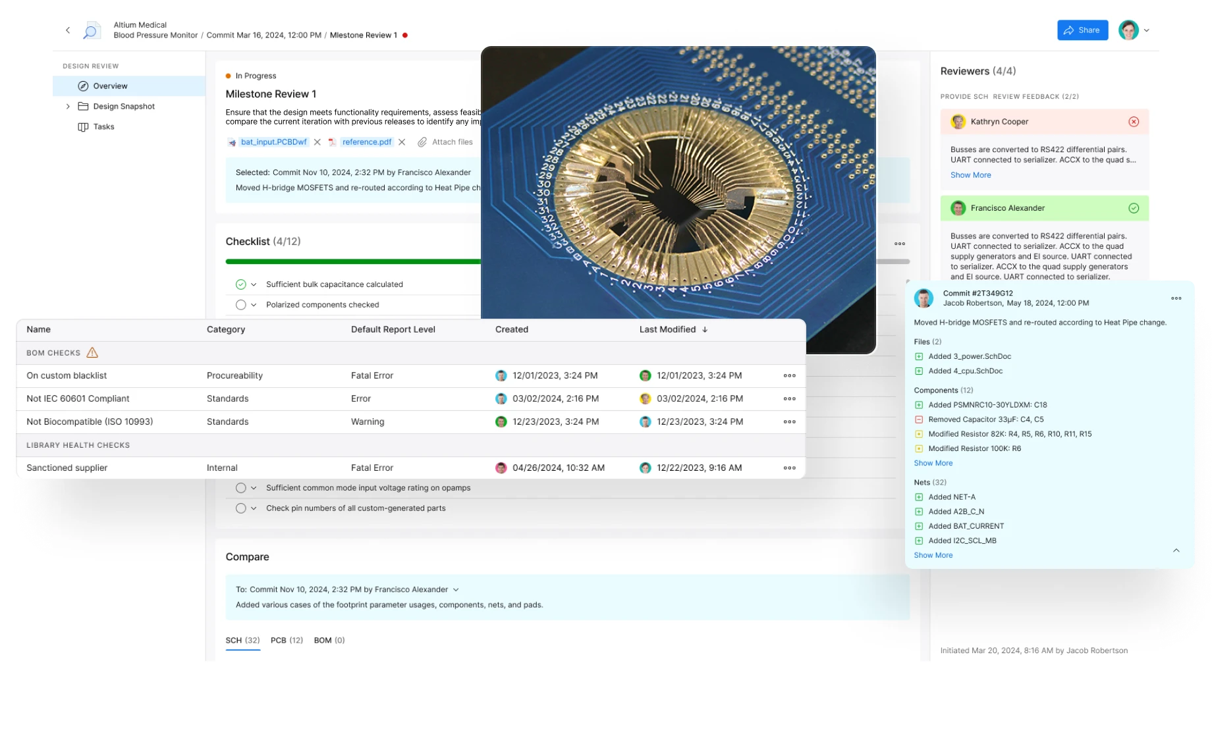The width and height of the screenshot is (1212, 748).
Task: Click creator avatar on Sanctioned supplier row
Action: pyautogui.click(x=501, y=468)
